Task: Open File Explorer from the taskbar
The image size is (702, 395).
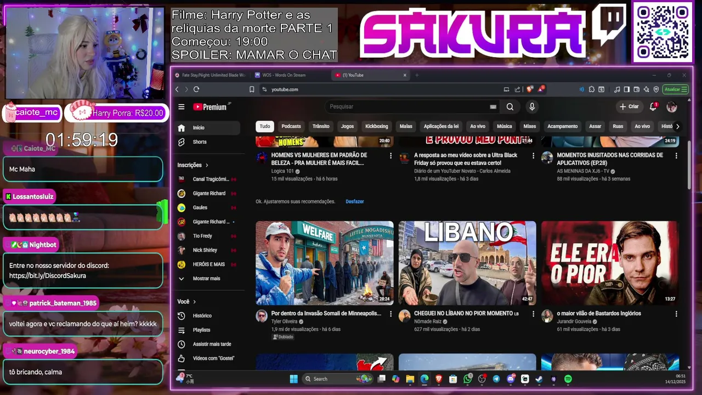Action: [x=410, y=379]
